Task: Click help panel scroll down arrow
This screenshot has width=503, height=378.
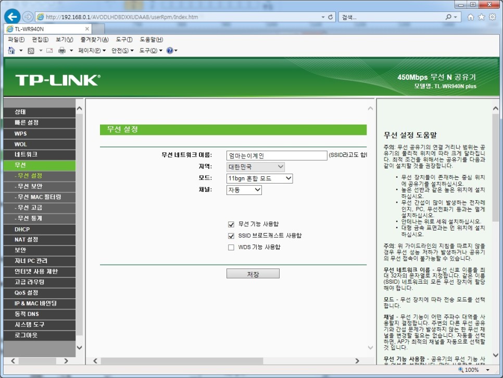Action: pyautogui.click(x=495, y=355)
